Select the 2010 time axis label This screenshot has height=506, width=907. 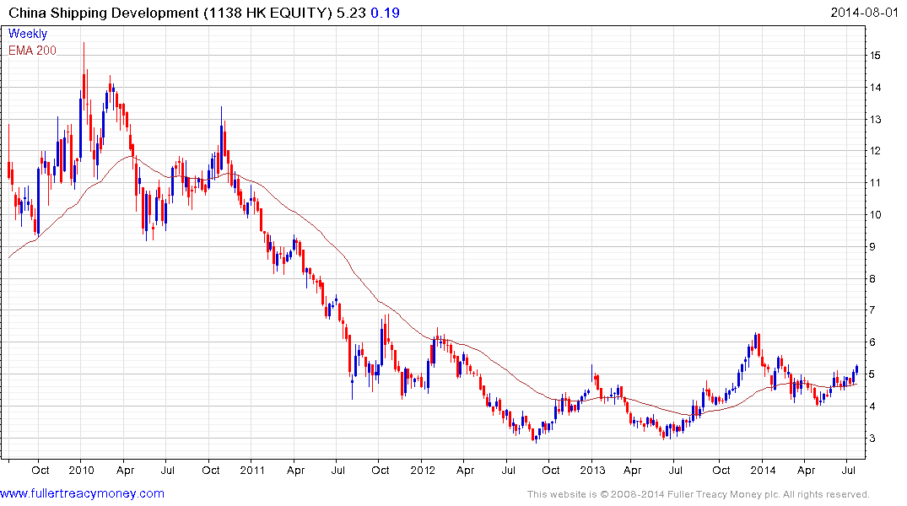(x=81, y=470)
